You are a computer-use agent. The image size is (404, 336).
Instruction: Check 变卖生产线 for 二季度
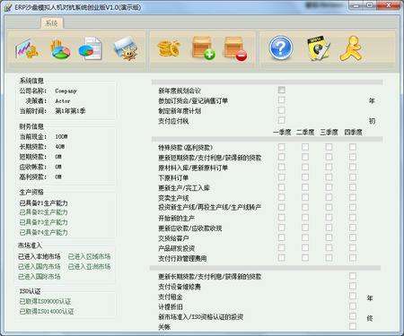click(305, 197)
